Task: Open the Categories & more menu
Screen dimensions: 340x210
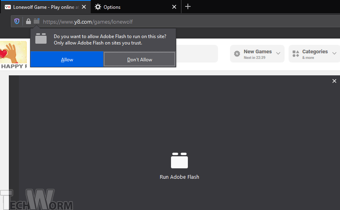Action: pos(314,54)
